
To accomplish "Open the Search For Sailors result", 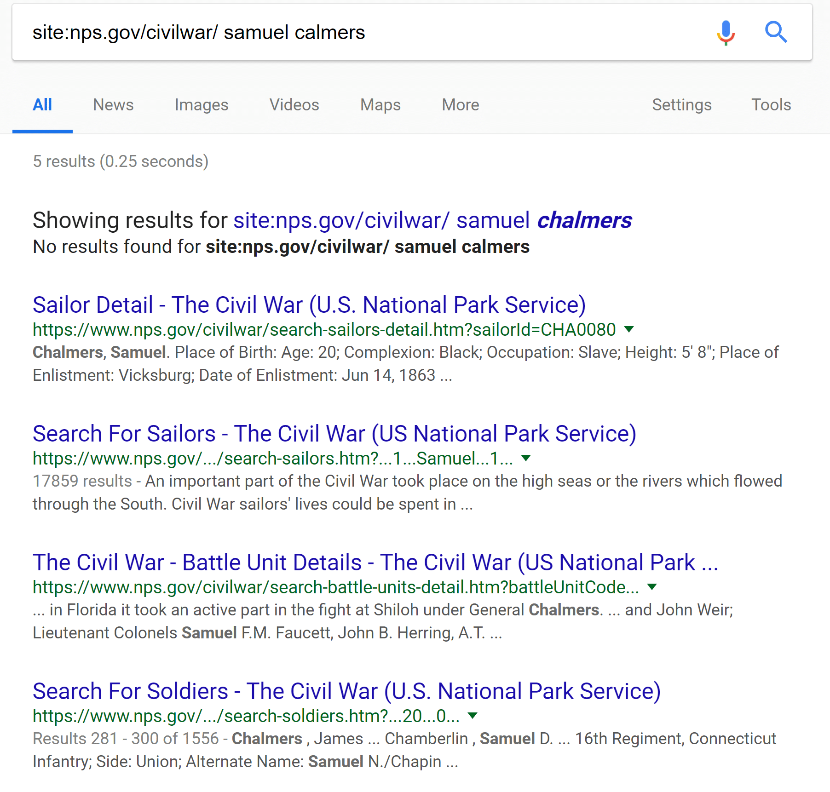I will [334, 434].
